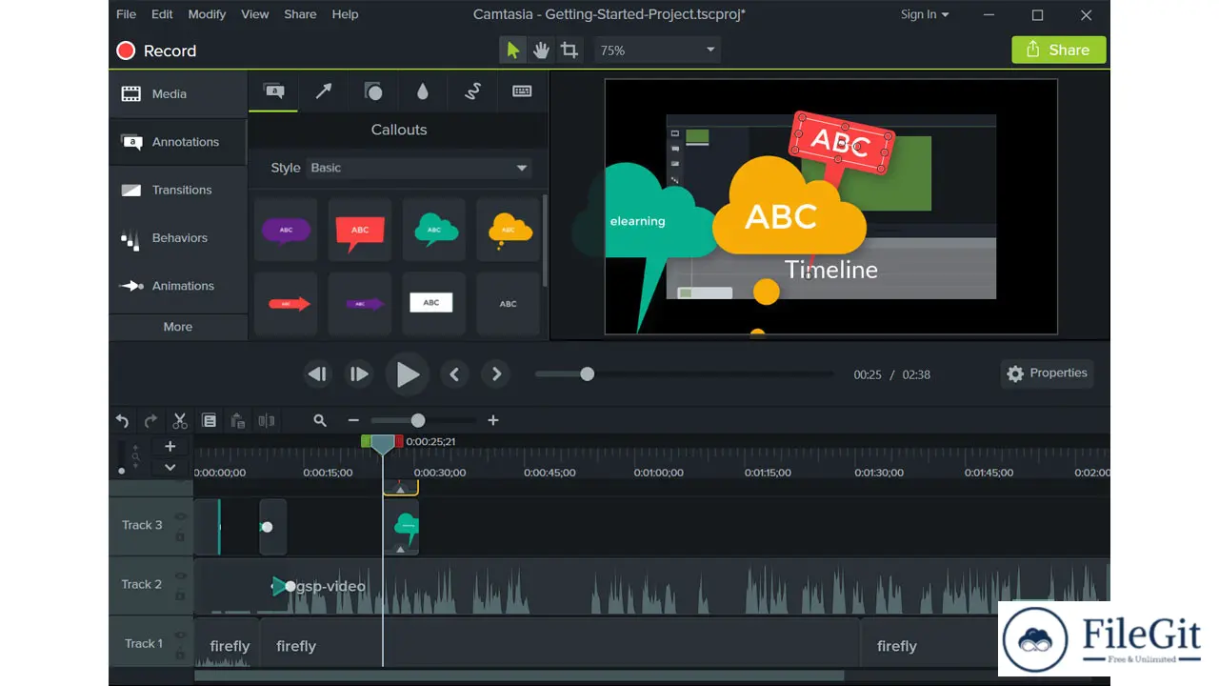Open the Transitions panel
This screenshot has width=1219, height=686.
(x=178, y=190)
